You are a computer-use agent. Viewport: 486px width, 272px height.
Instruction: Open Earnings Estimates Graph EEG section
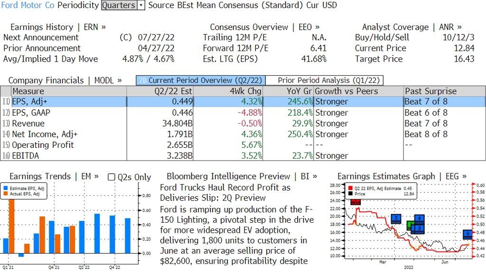pos(402,176)
